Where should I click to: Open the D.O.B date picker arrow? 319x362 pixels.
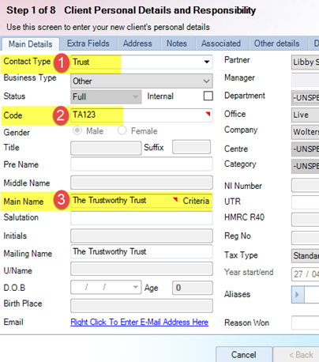[135, 287]
